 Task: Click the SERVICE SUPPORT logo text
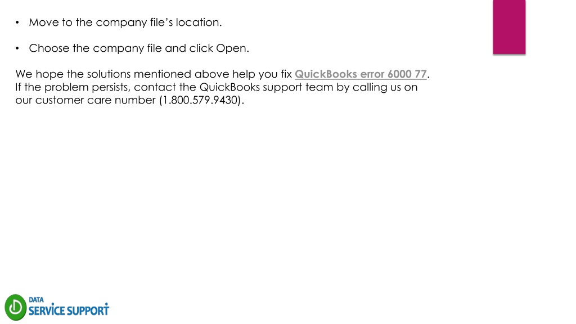tap(69, 310)
